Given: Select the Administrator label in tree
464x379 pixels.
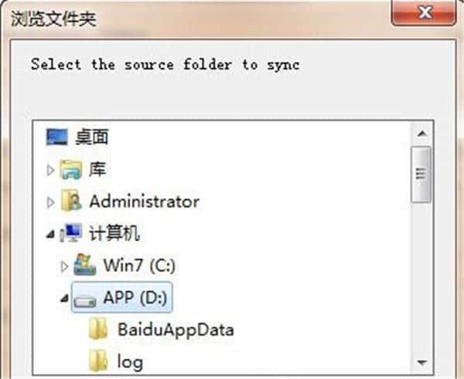Looking at the screenshot, I should (144, 201).
